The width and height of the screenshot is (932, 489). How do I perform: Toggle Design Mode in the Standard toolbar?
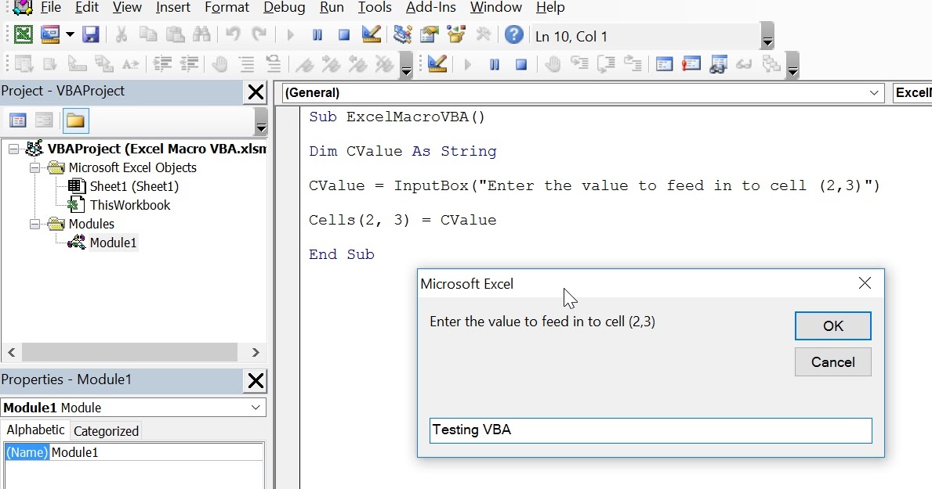(371, 34)
